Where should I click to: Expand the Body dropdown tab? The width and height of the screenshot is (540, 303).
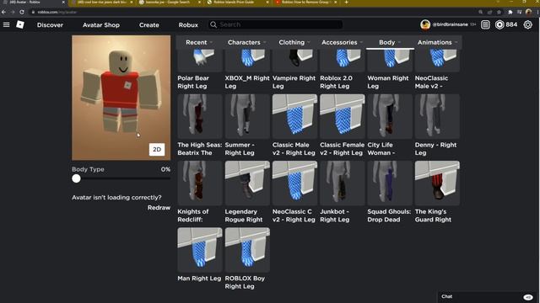[x=390, y=42]
